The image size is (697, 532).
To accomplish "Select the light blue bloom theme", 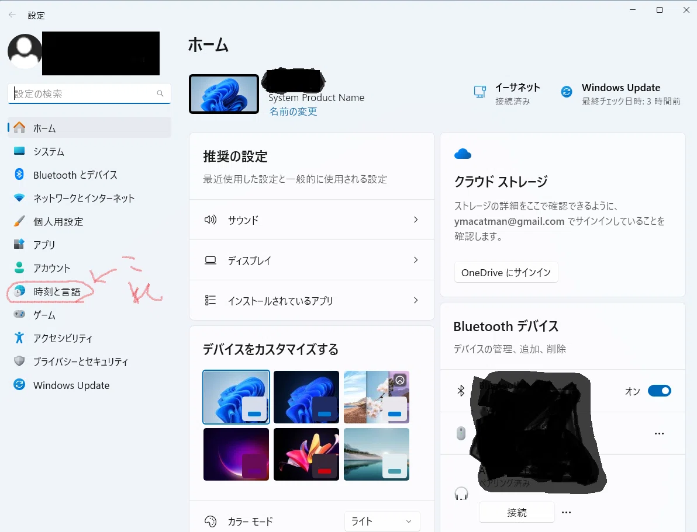I will [x=236, y=397].
